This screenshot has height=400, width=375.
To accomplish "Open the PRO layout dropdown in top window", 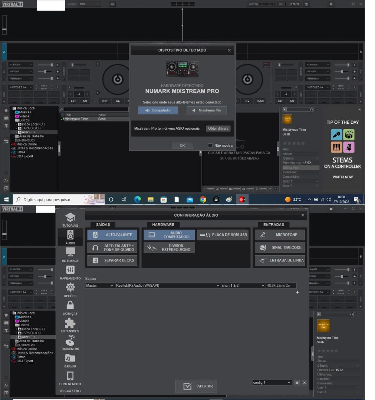I will point(89,4).
